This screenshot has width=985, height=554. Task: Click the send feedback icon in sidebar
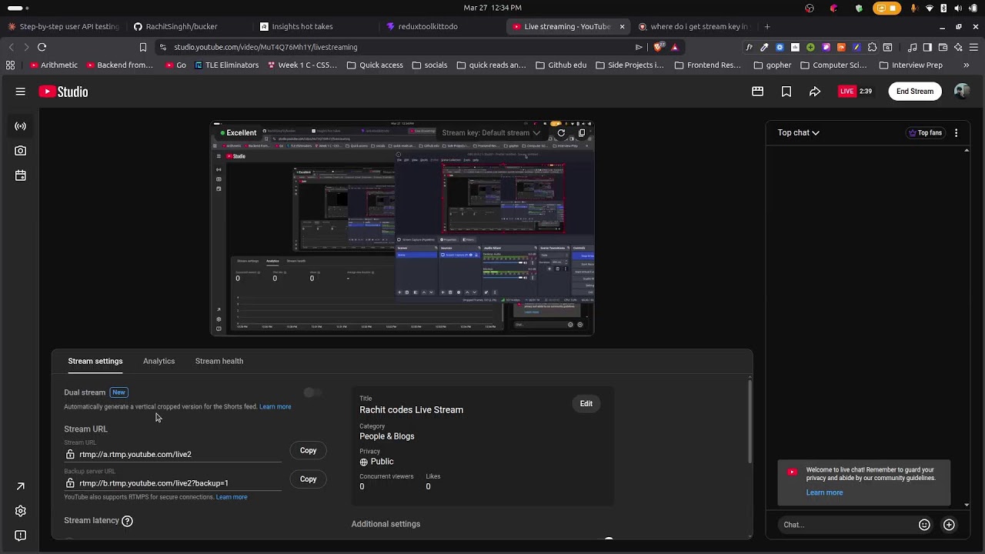pyautogui.click(x=20, y=536)
